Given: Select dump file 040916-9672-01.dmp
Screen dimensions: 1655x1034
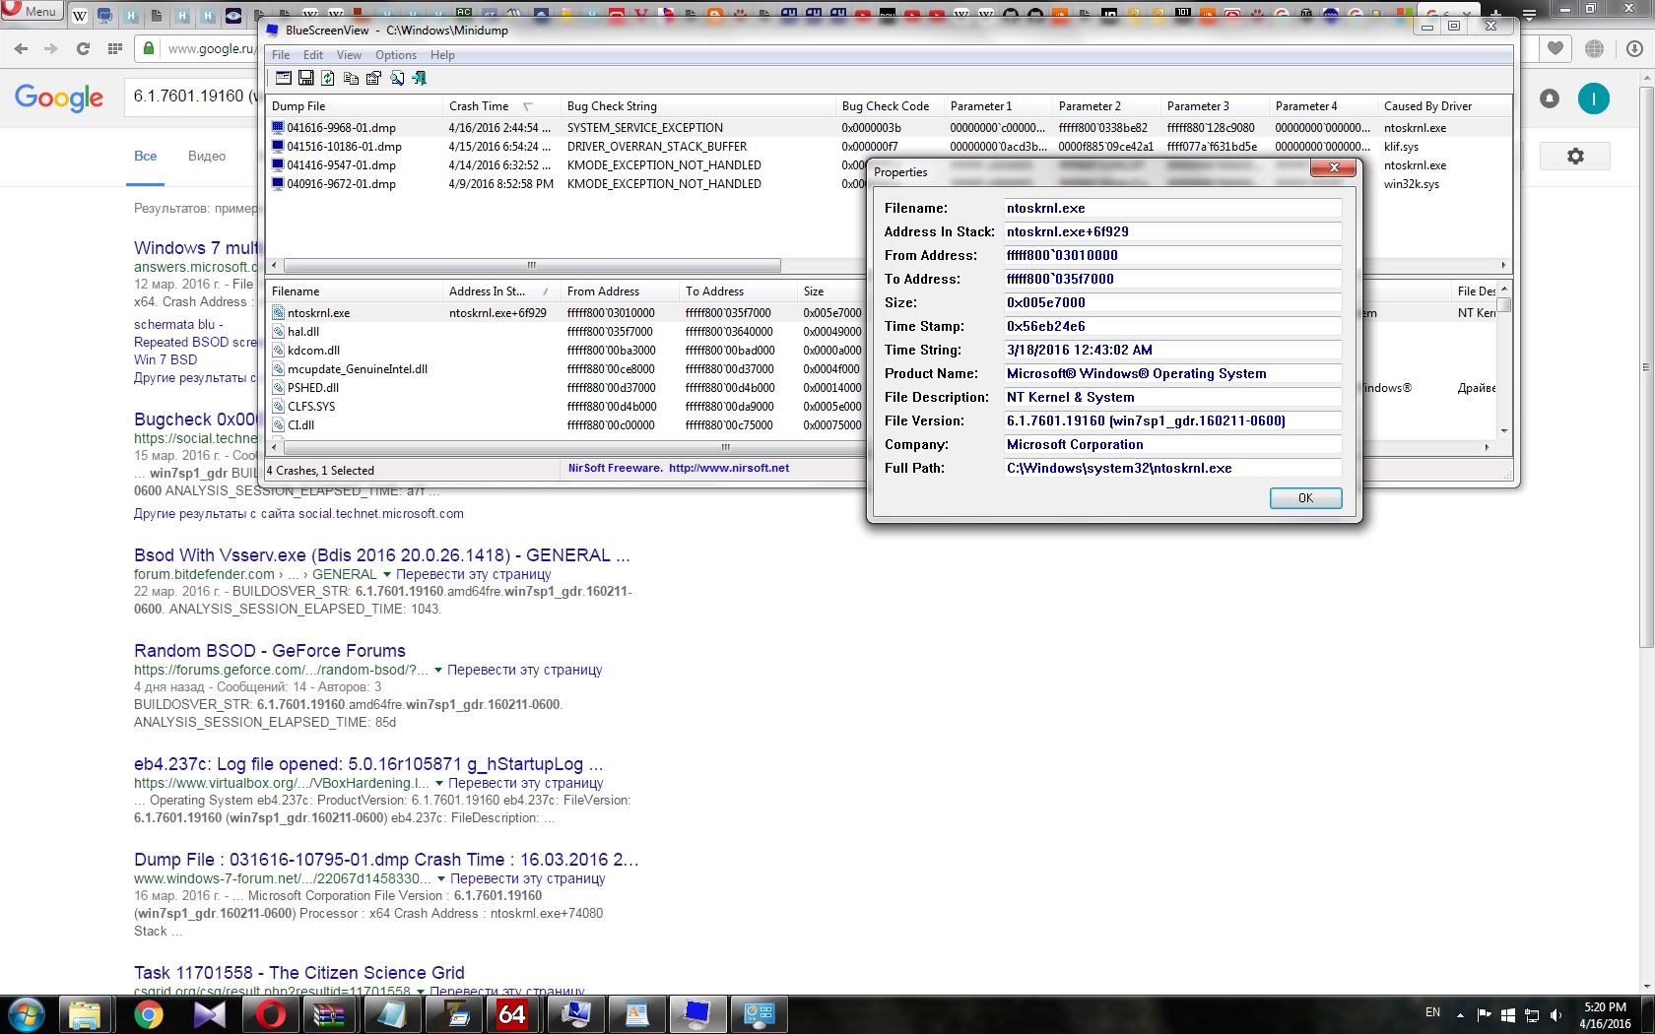Looking at the screenshot, I should pos(341,184).
